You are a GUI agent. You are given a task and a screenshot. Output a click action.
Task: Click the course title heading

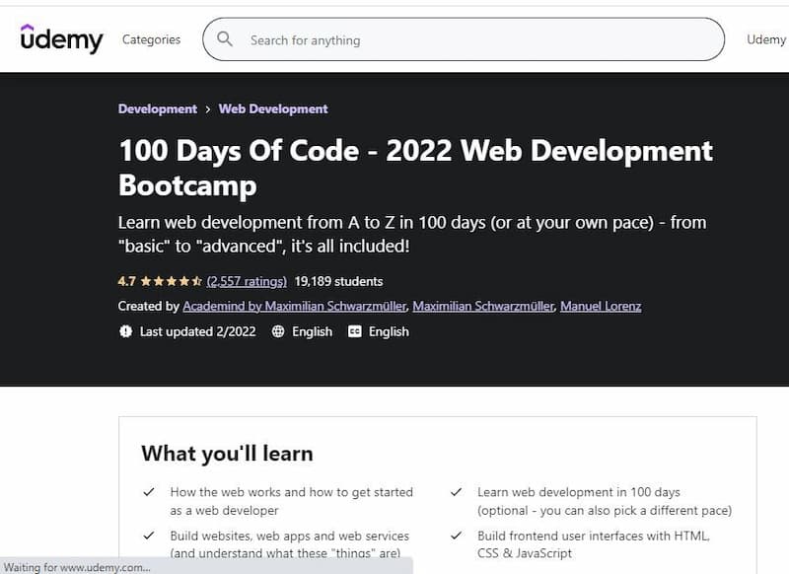[x=415, y=168]
